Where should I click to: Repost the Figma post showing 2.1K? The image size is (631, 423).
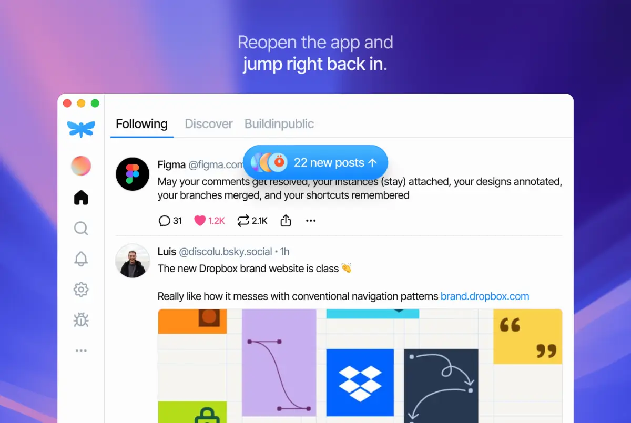click(x=252, y=221)
